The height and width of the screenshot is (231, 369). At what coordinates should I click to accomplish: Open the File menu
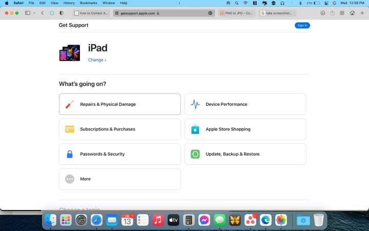click(31, 3)
